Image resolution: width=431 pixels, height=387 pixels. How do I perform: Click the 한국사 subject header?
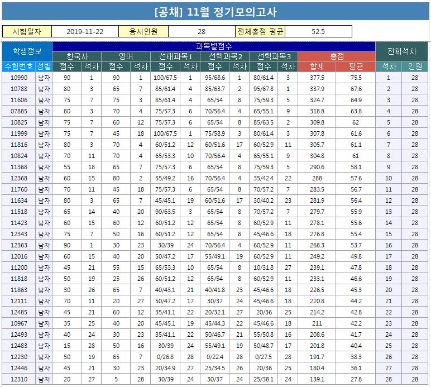77,56
